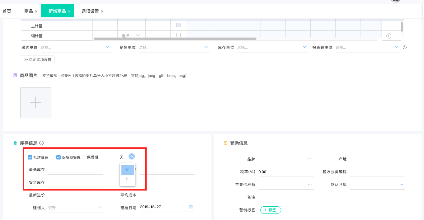Image resolution: width=424 pixels, height=220 pixels.
Task: Open the 销售单位 dropdown
Action: [174, 47]
